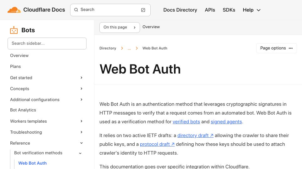This screenshot has height=169, width=302.
Task: Open the Overview sidebar item
Action: click(x=19, y=56)
